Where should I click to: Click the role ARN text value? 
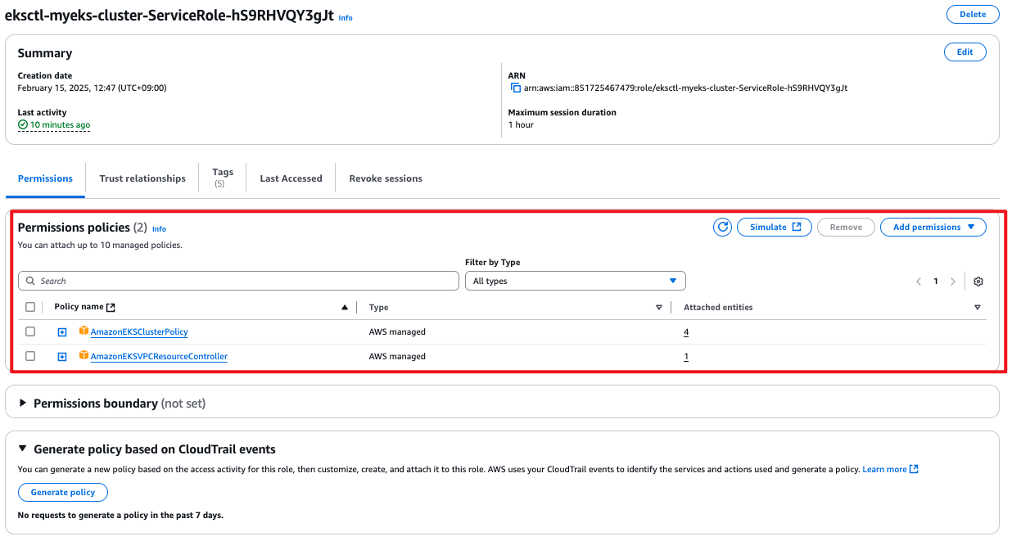click(x=685, y=88)
